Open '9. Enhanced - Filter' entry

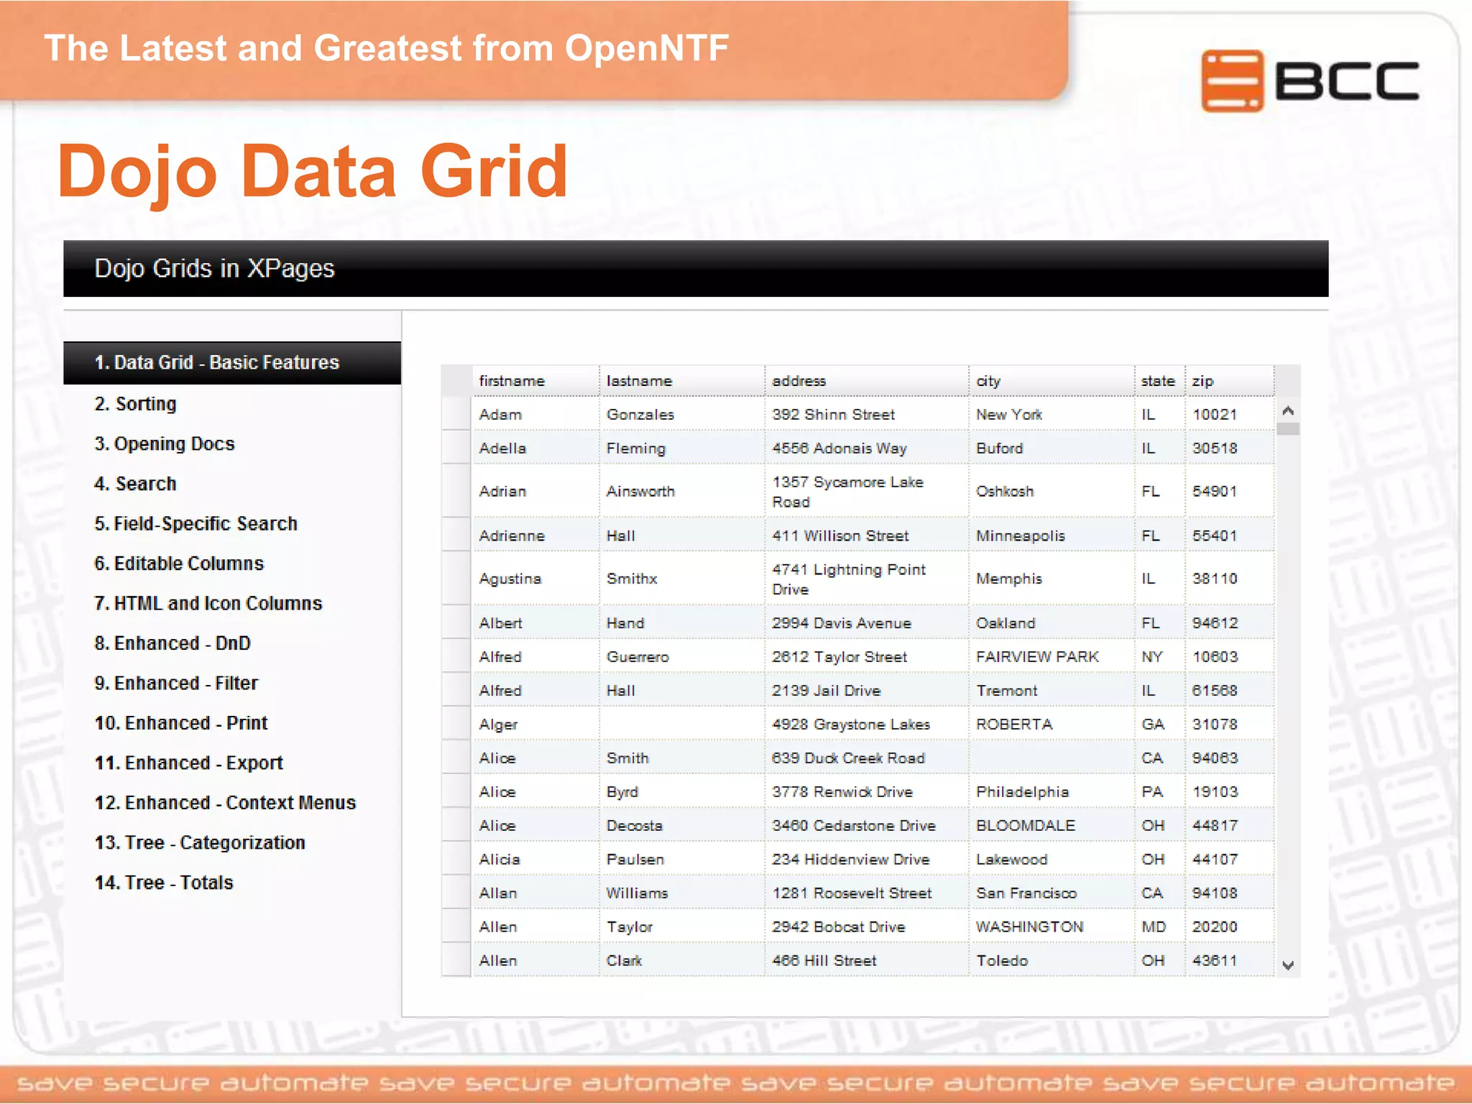coord(176,683)
